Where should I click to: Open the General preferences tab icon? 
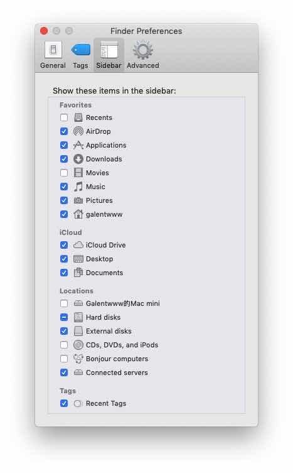[53, 50]
